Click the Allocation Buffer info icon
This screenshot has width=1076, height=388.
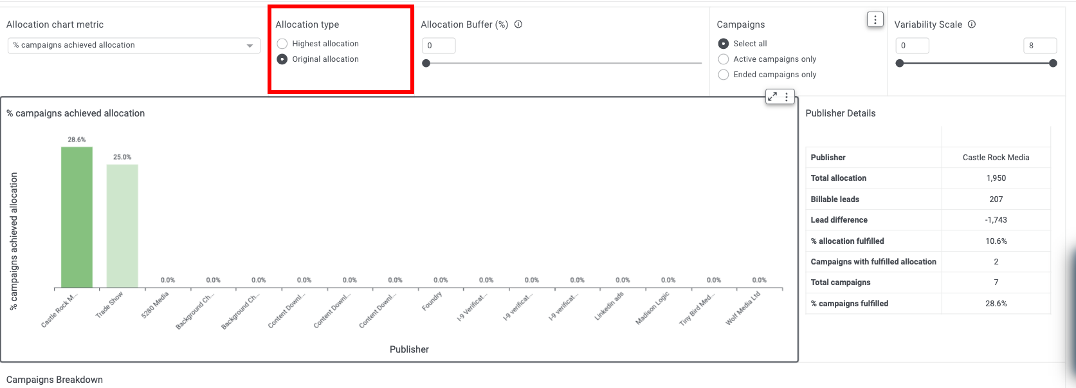click(x=518, y=24)
